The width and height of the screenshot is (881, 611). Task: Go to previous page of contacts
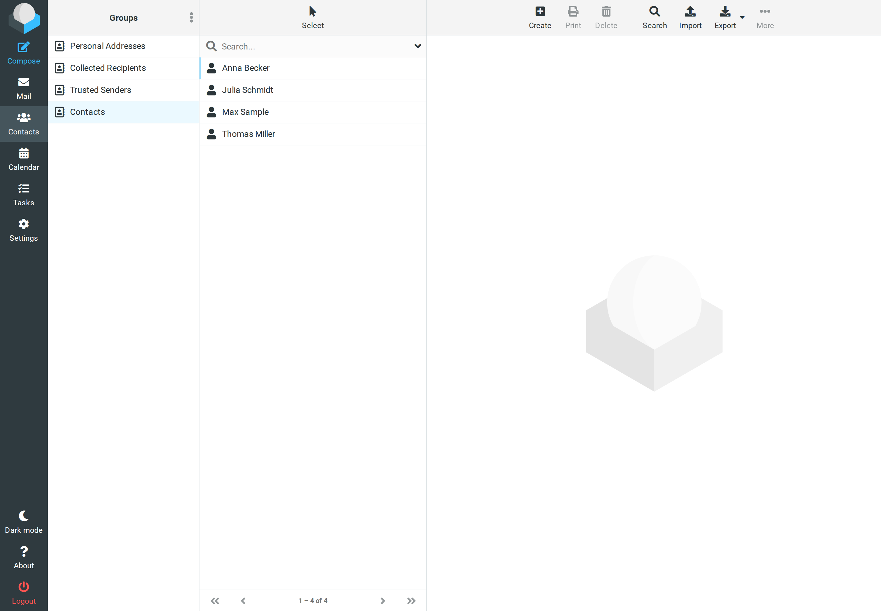pos(243,601)
